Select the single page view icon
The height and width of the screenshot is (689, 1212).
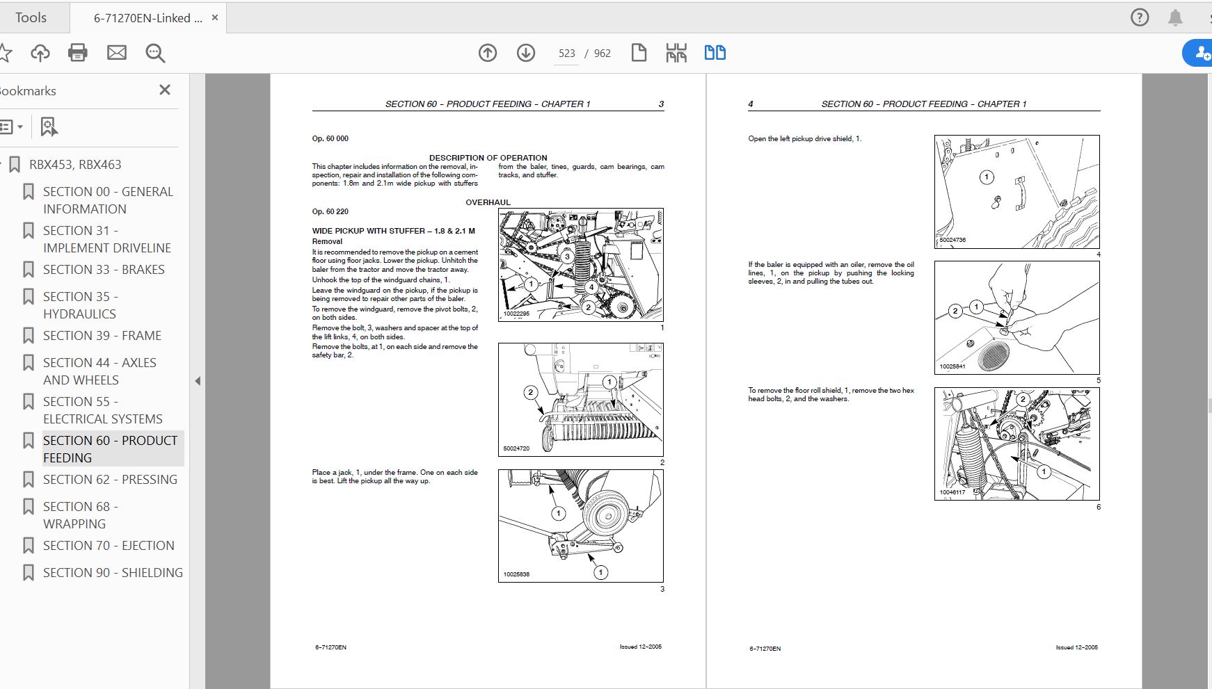(x=639, y=53)
